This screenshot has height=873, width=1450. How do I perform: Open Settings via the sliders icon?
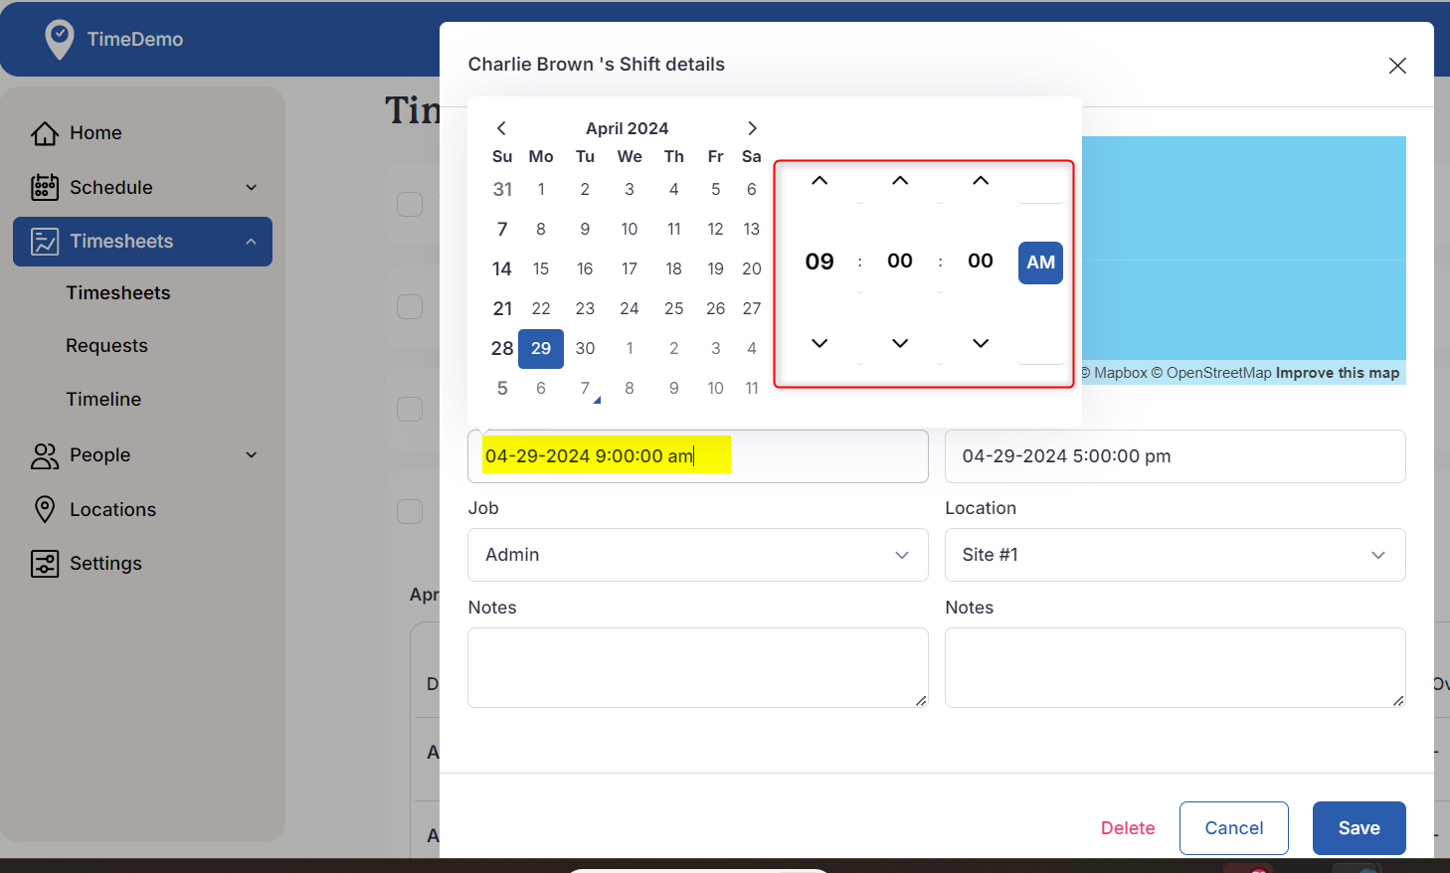pos(45,563)
